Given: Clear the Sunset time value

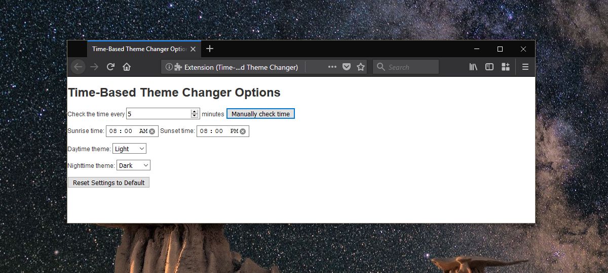Looking at the screenshot, I should point(243,131).
